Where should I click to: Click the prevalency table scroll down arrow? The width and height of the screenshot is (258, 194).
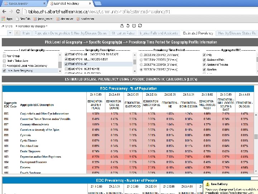click(256, 171)
